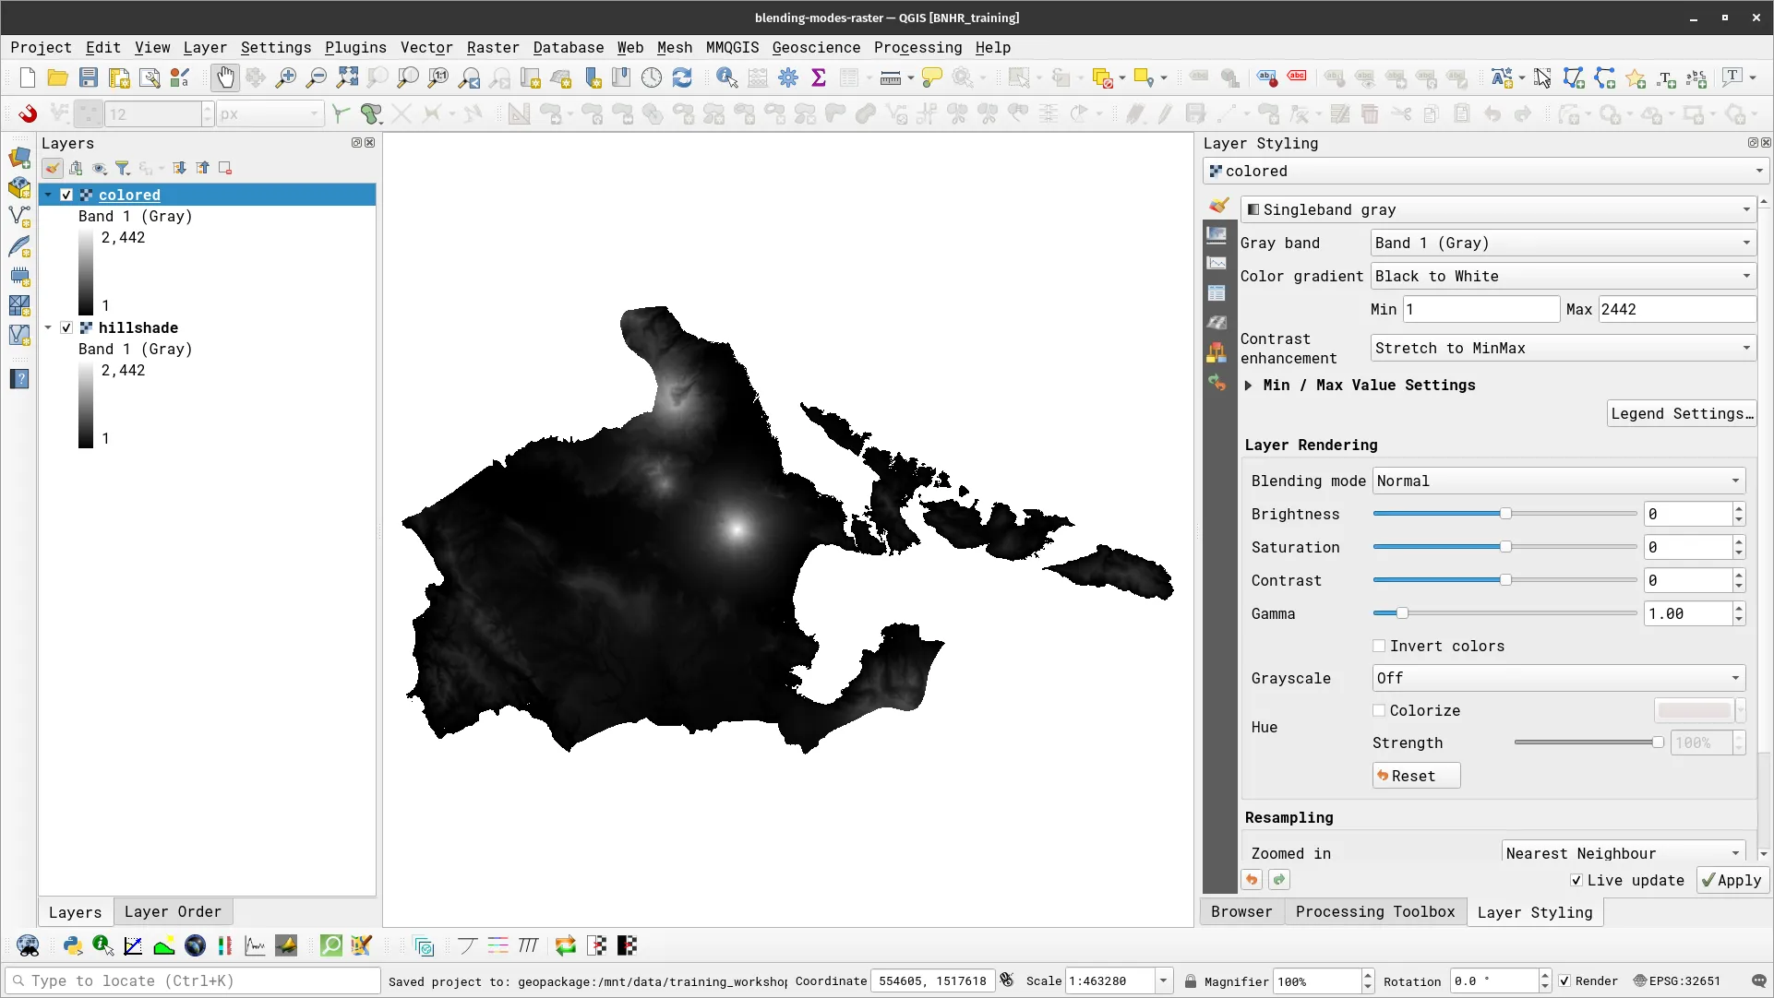
Task: Open the Identify Features tool
Action: pyautogui.click(x=727, y=77)
